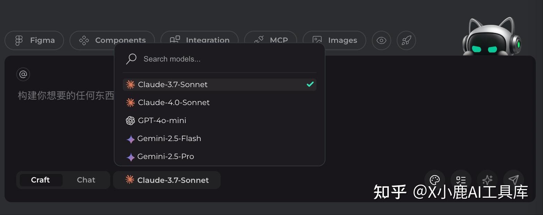Viewport: 543px width, 215px height.
Task: Select Gemini-2.5-Flash in the dropdown
Action: coord(169,139)
